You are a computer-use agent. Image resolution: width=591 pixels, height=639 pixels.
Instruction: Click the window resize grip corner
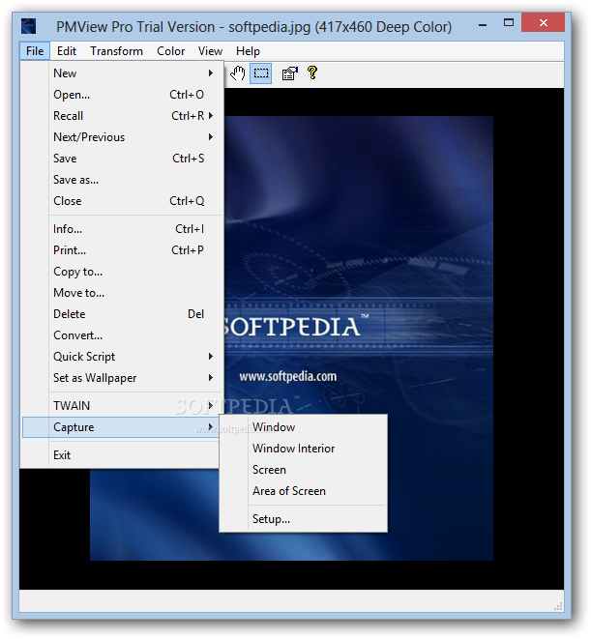pyautogui.click(x=558, y=606)
